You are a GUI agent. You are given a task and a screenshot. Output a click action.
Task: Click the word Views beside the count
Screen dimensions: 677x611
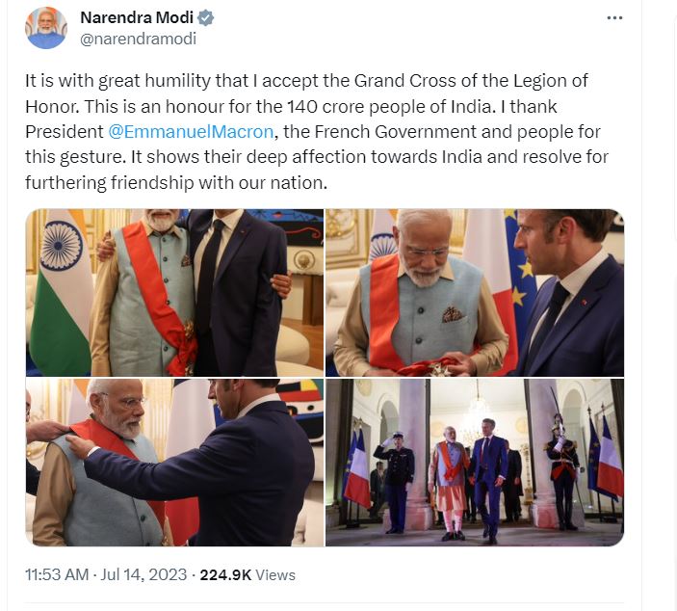coord(276,574)
